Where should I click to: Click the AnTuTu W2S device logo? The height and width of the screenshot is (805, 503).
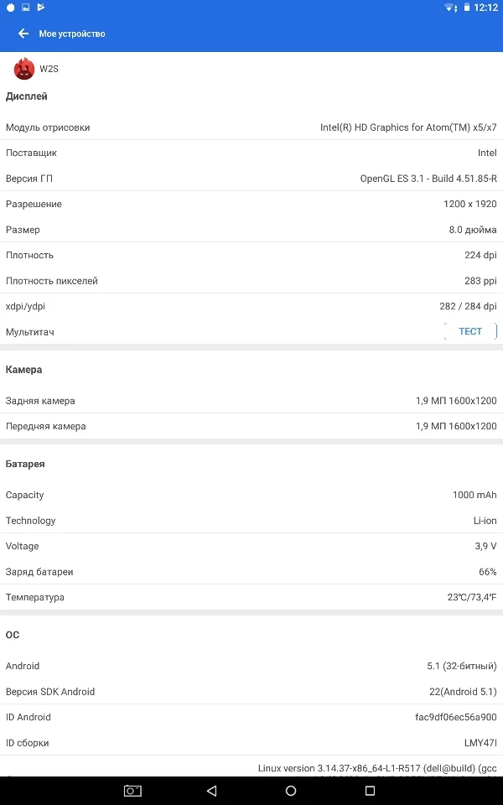[24, 69]
